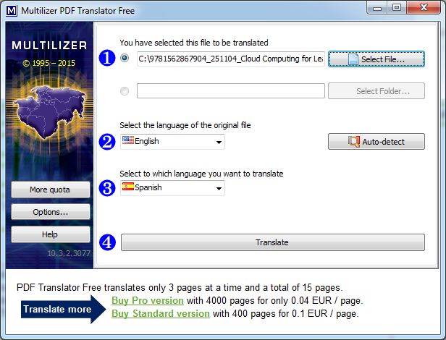The width and height of the screenshot is (446, 340).
Task: Click the Multilizer app icon in title bar
Action: (12, 11)
